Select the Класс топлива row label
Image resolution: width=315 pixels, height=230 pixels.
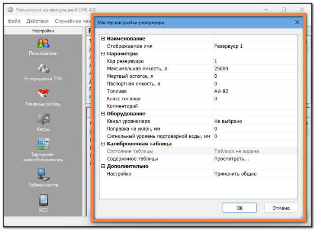coord(124,99)
